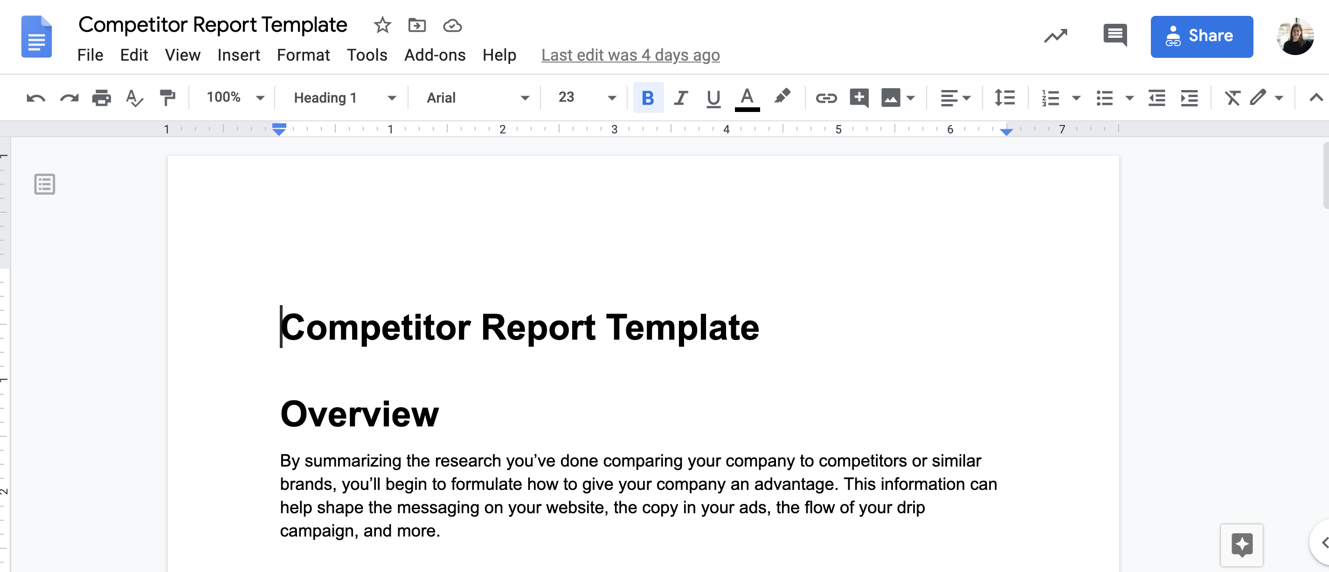The width and height of the screenshot is (1329, 572).
Task: Undo the last action
Action: 35,98
